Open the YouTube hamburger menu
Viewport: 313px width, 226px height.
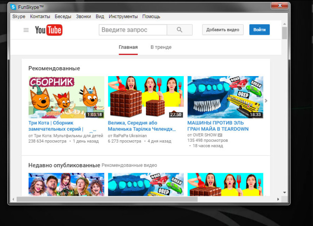click(26, 30)
